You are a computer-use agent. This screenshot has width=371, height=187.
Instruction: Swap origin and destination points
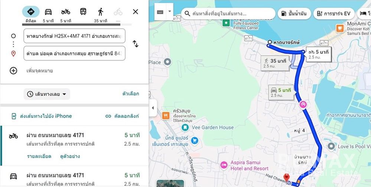pyautogui.click(x=136, y=44)
